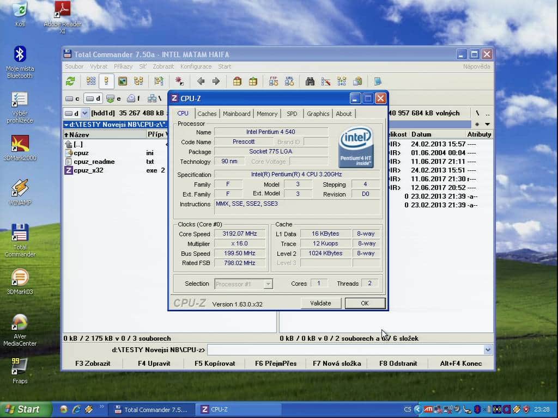Click the Multi-rename tool toolbar icon
Image resolution: width=558 pixels, height=418 pixels.
coord(326,82)
